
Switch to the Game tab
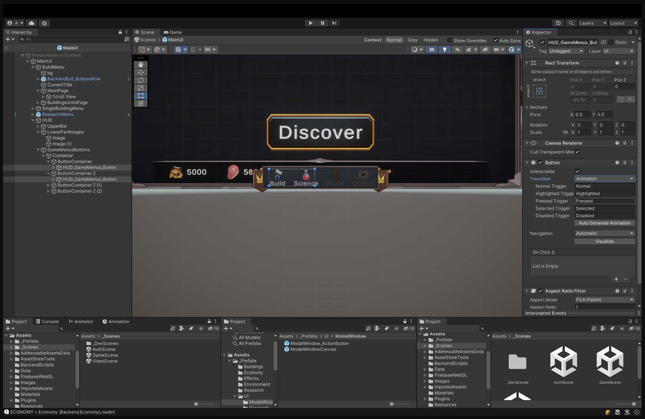click(173, 32)
